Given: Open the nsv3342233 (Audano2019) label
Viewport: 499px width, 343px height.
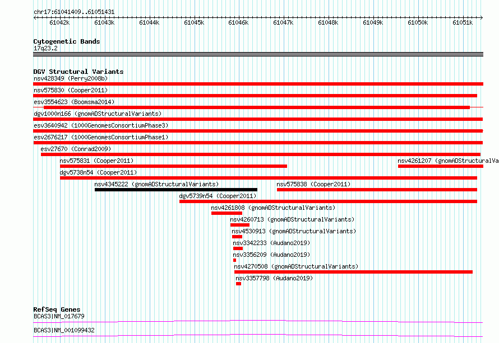Looking at the screenshot, I should (x=271, y=243).
